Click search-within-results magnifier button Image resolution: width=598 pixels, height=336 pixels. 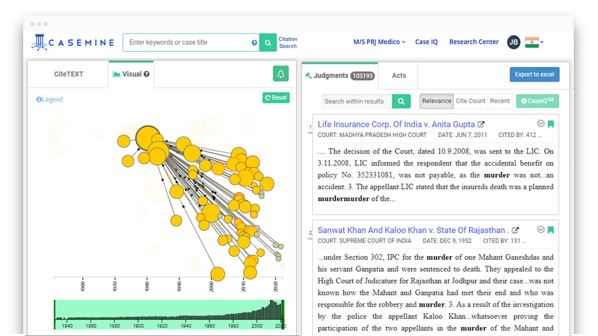(x=401, y=101)
